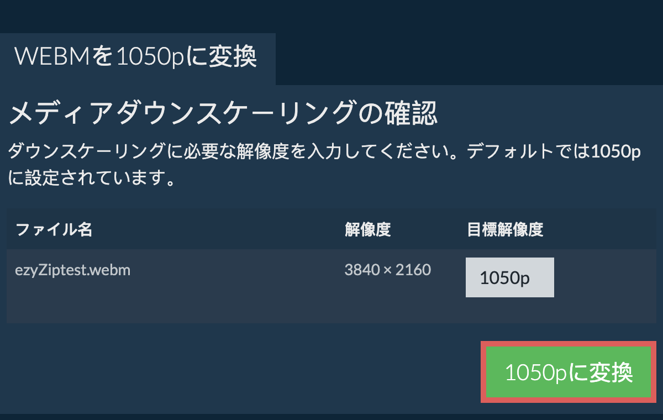Click the ezyZiptest.webm file name
The height and width of the screenshot is (420, 663).
pyautogui.click(x=73, y=271)
